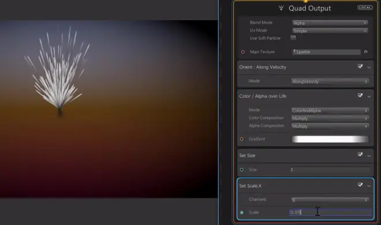Disable the Orient Along Velocity block checkbox
Viewport: 381px width, 225px height.
point(360,66)
